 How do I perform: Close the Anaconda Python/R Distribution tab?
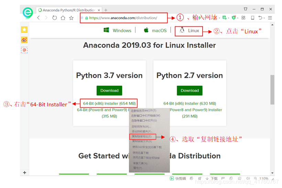pos(99,10)
